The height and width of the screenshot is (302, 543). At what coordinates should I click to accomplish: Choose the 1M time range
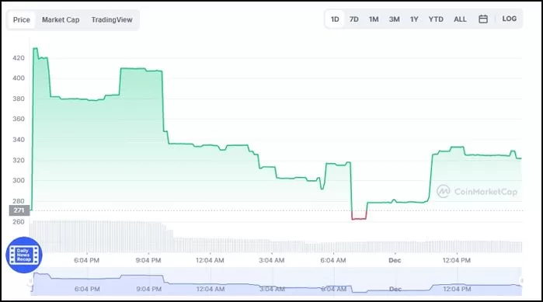pos(374,19)
